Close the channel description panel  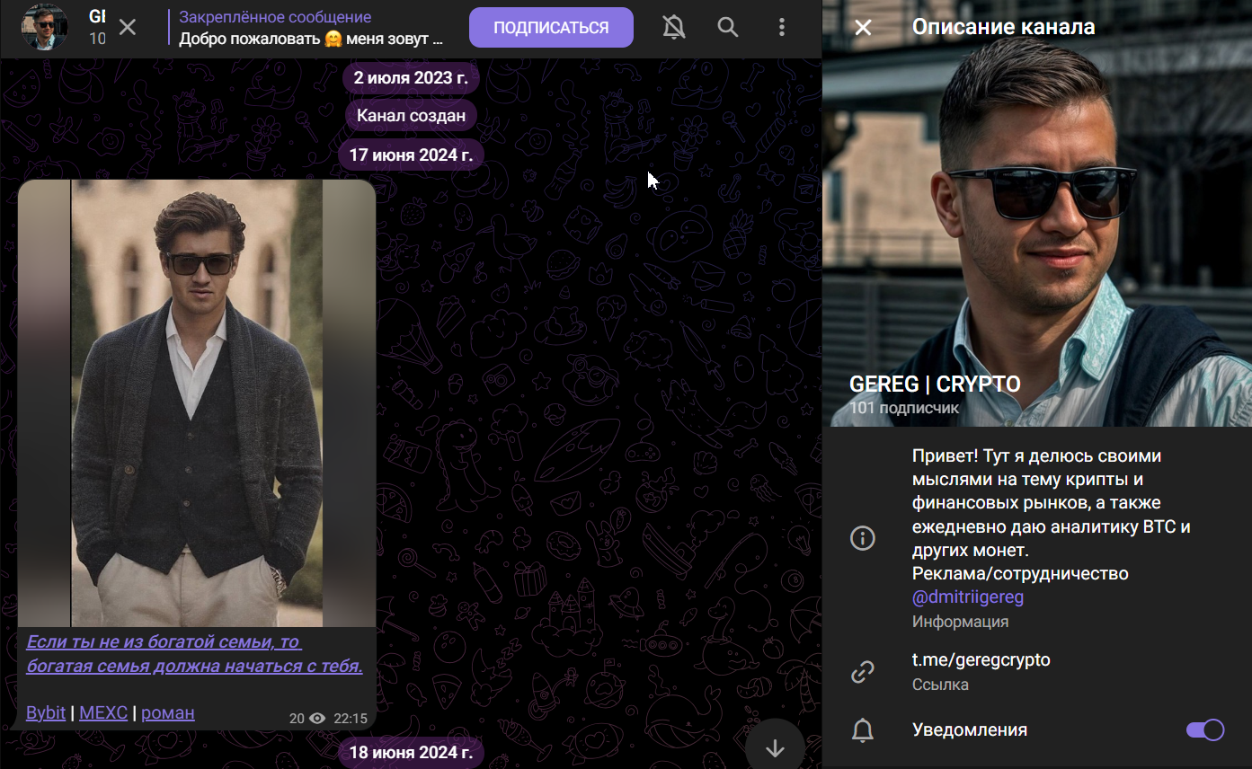(863, 27)
